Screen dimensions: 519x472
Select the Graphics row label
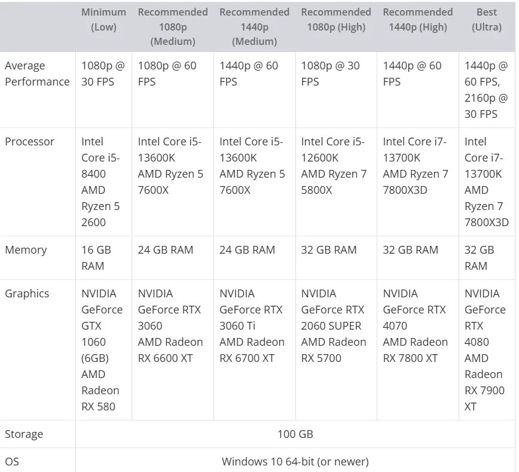click(27, 294)
